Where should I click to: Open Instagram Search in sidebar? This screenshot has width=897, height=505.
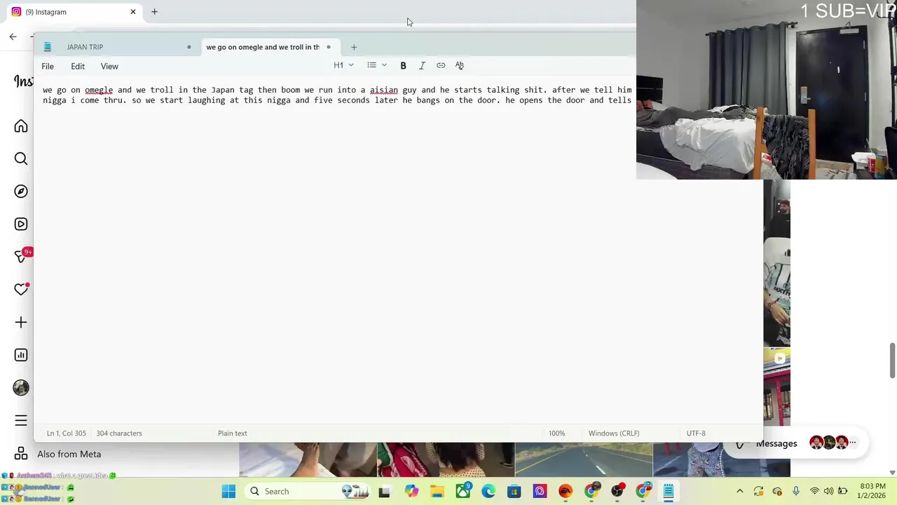(x=21, y=159)
